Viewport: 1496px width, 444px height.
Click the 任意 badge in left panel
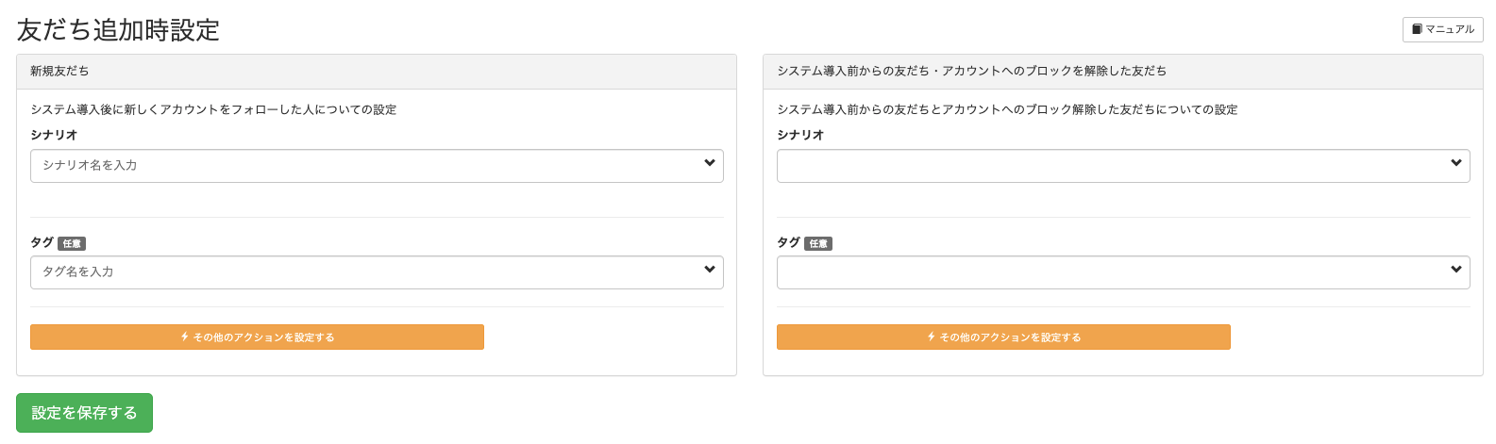coord(72,243)
